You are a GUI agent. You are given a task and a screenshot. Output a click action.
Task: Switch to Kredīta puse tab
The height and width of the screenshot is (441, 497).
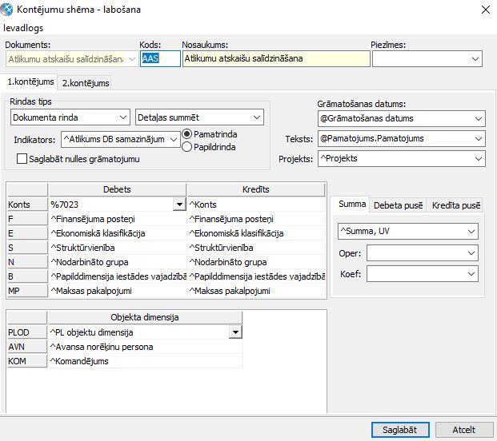(x=456, y=205)
